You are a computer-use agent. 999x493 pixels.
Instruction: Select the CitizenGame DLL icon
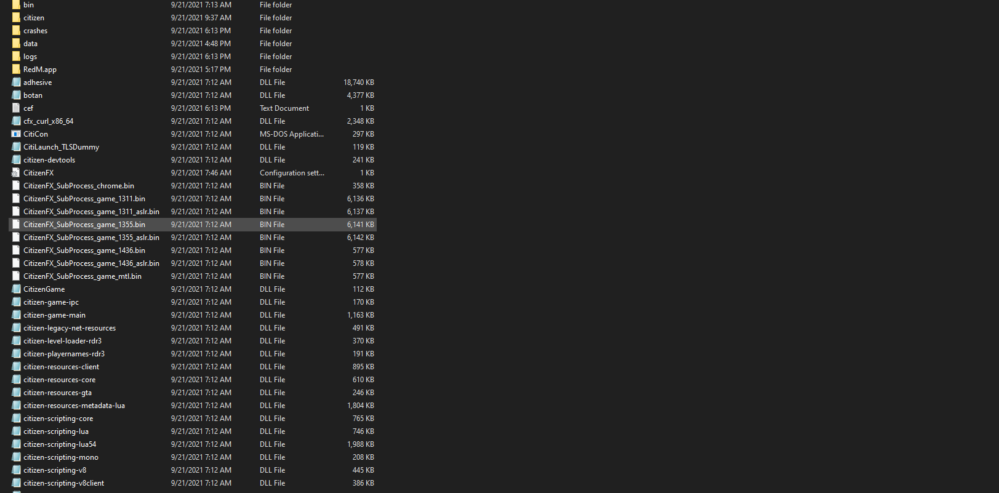click(x=16, y=289)
